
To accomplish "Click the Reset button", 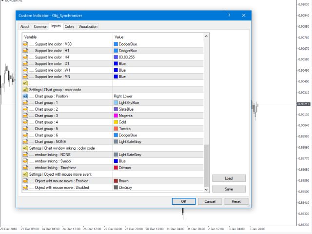I will (x=236, y=201).
